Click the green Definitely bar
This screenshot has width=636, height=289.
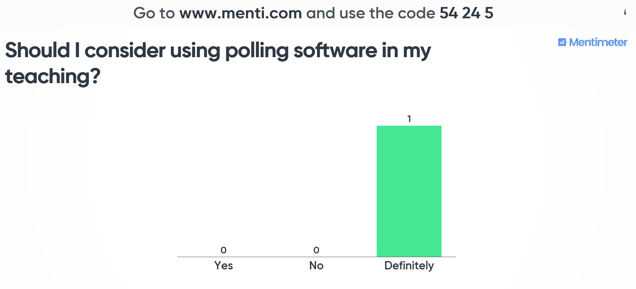coord(409,191)
